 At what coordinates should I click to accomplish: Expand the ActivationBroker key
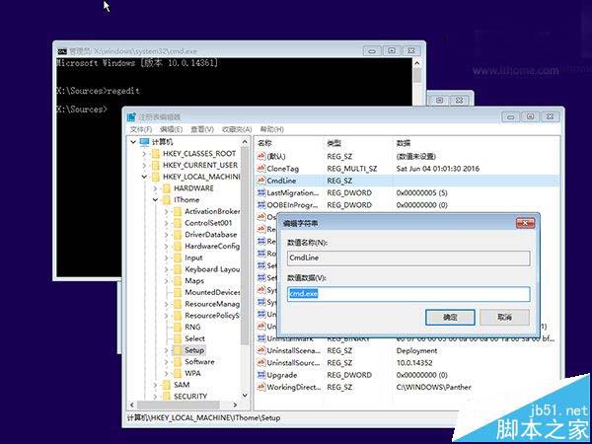166,212
